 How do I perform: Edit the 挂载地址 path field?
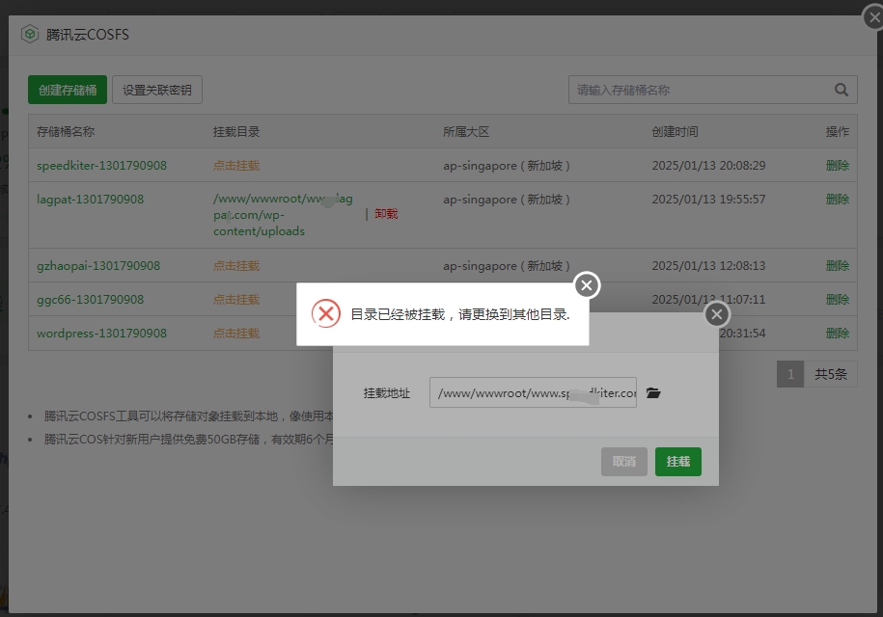pos(533,392)
